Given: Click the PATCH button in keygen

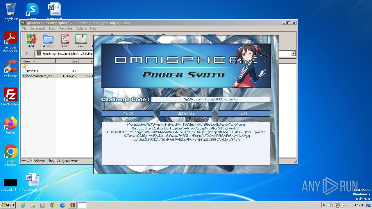Looking at the screenshot, I should pos(128,113).
